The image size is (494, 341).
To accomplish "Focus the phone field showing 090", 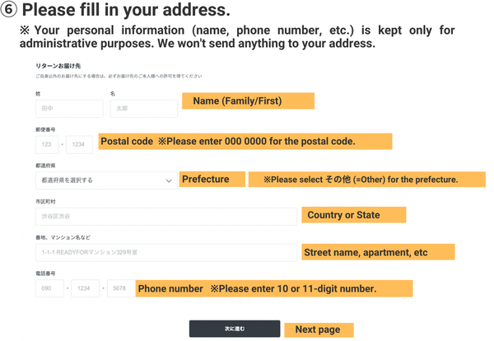I will tap(47, 288).
